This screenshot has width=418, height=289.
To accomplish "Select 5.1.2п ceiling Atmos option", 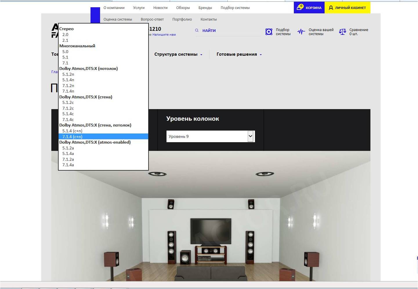I will (103, 74).
